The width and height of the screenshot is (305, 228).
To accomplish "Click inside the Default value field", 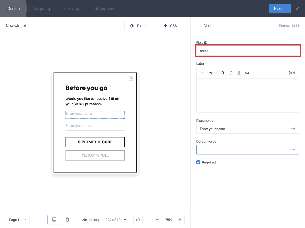I will pos(244,149).
